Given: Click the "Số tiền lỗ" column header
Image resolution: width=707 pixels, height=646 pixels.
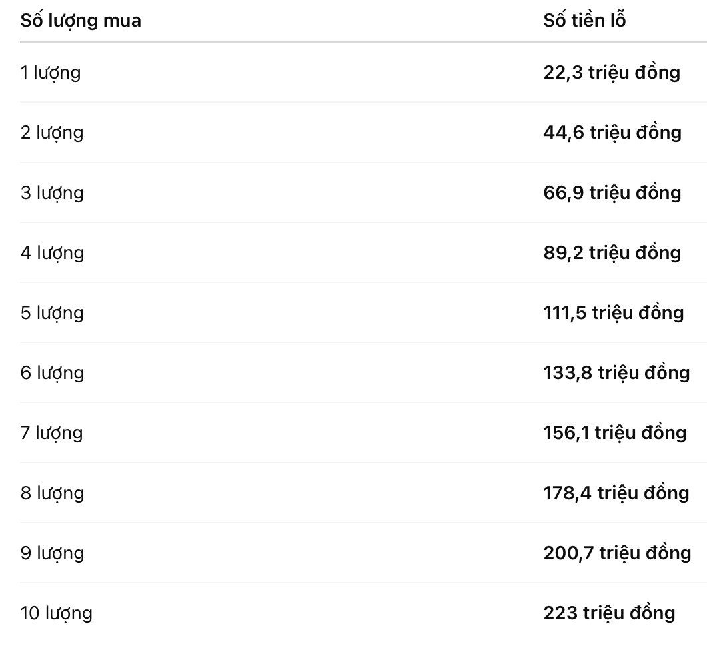Looking at the screenshot, I should click(x=584, y=21).
